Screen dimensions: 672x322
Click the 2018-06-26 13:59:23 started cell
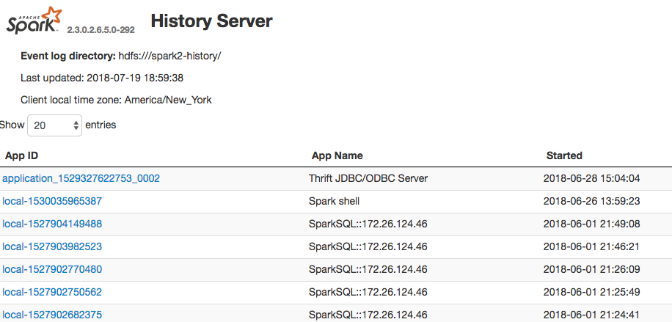click(x=594, y=201)
